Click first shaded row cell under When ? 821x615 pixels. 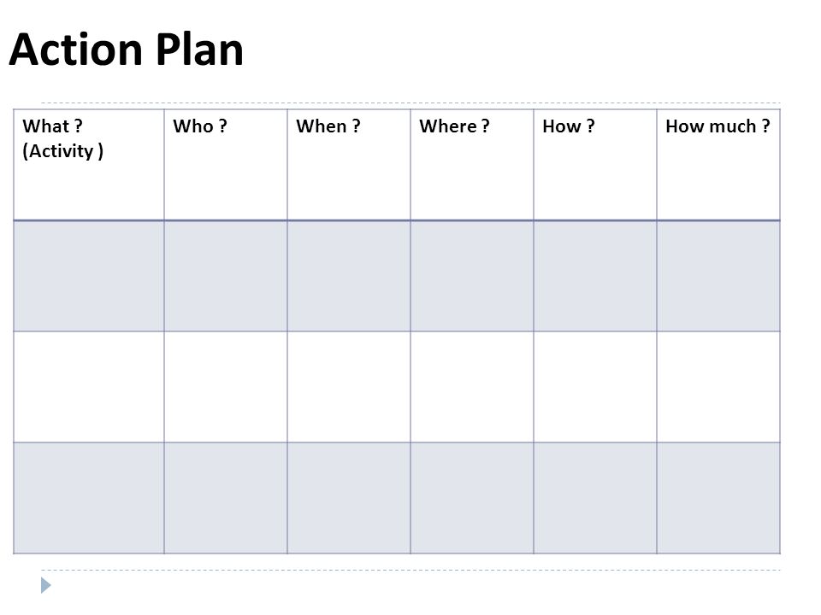click(x=349, y=276)
